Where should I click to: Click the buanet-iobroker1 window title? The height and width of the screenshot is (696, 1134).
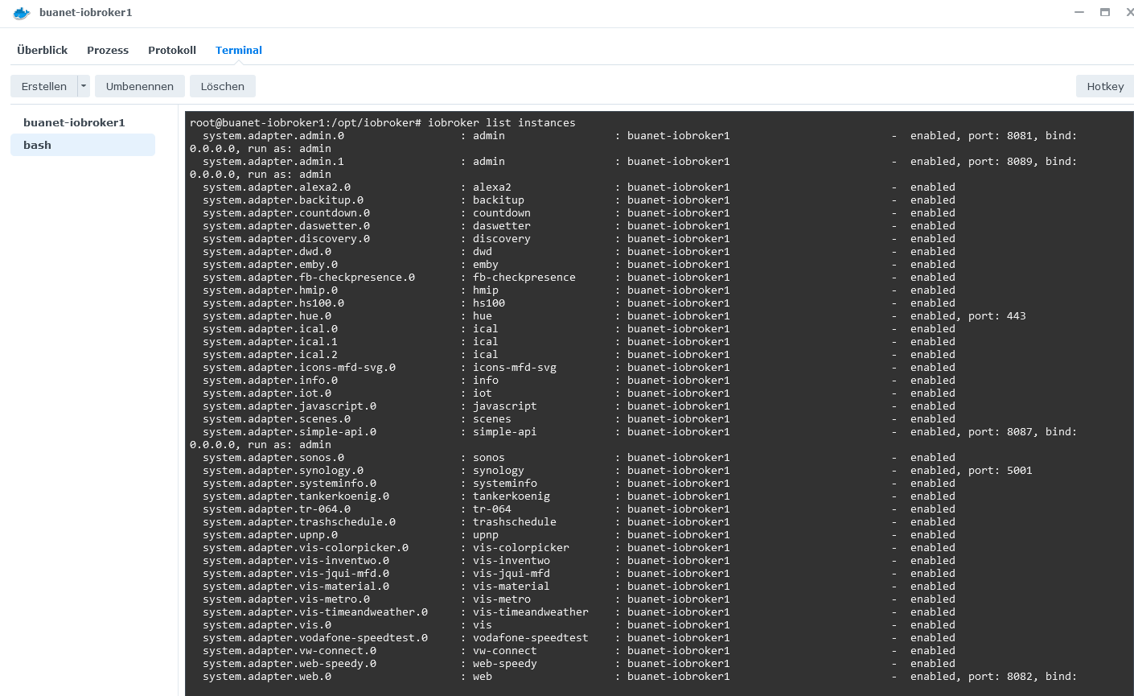tap(86, 13)
